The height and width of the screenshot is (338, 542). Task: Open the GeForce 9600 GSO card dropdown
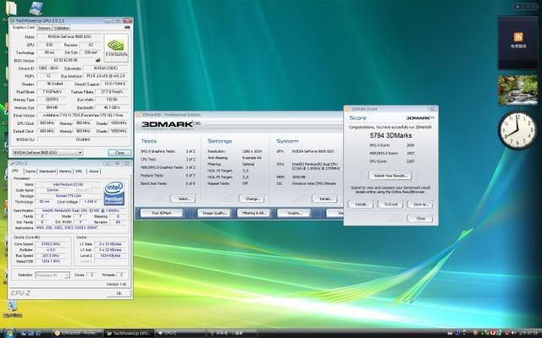pyautogui.click(x=47, y=152)
